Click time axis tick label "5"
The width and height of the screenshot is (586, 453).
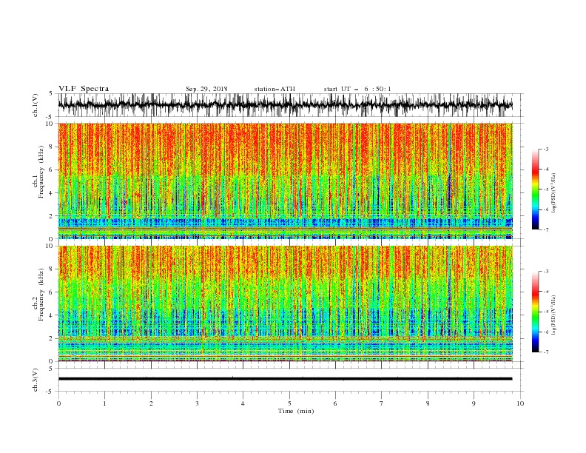tap(289, 403)
